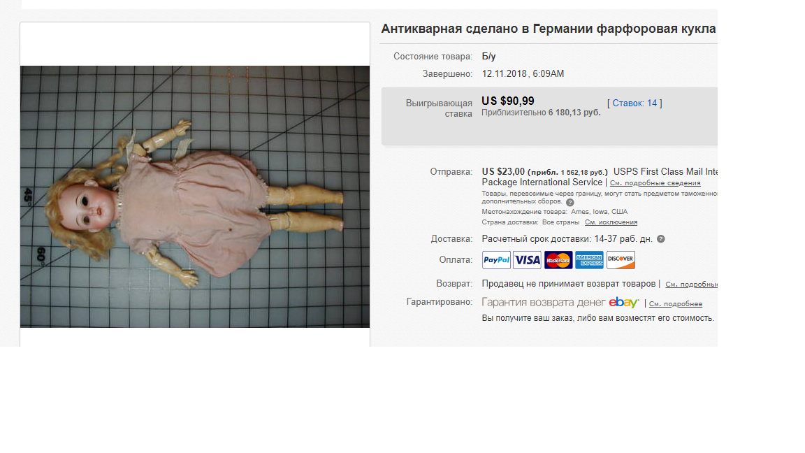Click the winning bid price US $90,99

508,101
